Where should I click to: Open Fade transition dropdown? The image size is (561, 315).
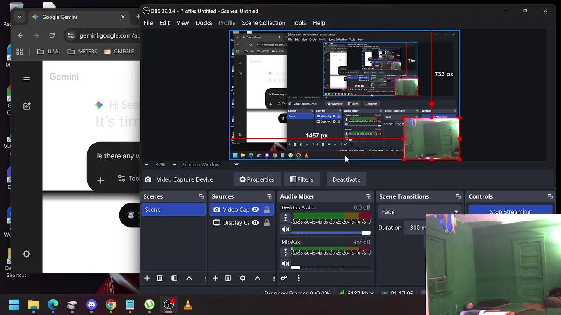coord(419,212)
